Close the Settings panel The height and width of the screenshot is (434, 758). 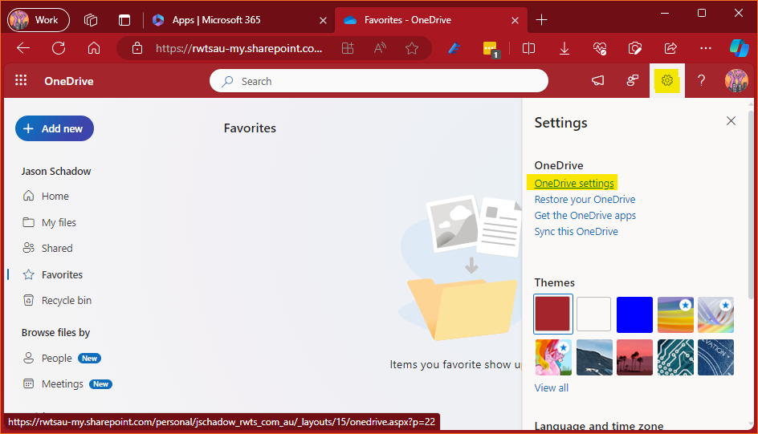(731, 120)
